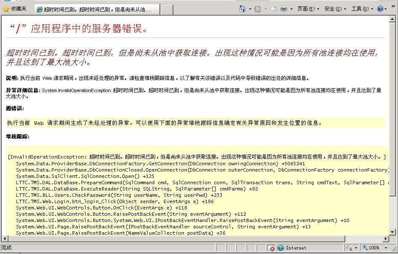Open the Safety (安全) menu
Screen dimensions: 398x254
pyautogui.click(x=335, y=9)
